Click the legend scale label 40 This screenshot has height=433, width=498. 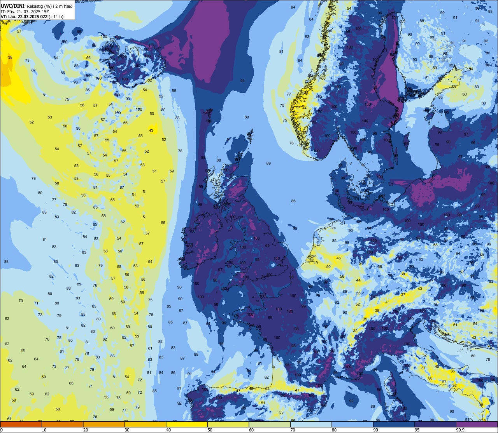(168, 430)
